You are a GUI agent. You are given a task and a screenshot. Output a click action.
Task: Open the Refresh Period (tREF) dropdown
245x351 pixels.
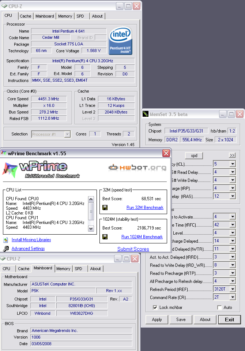[x=233, y=289]
